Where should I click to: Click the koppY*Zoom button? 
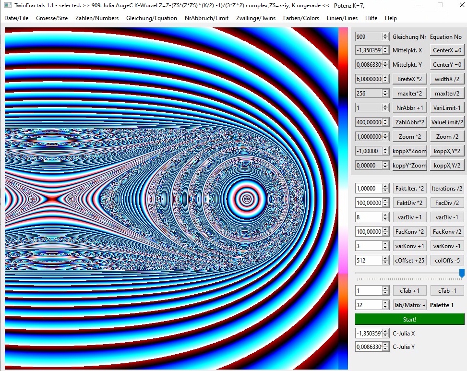[x=409, y=165]
